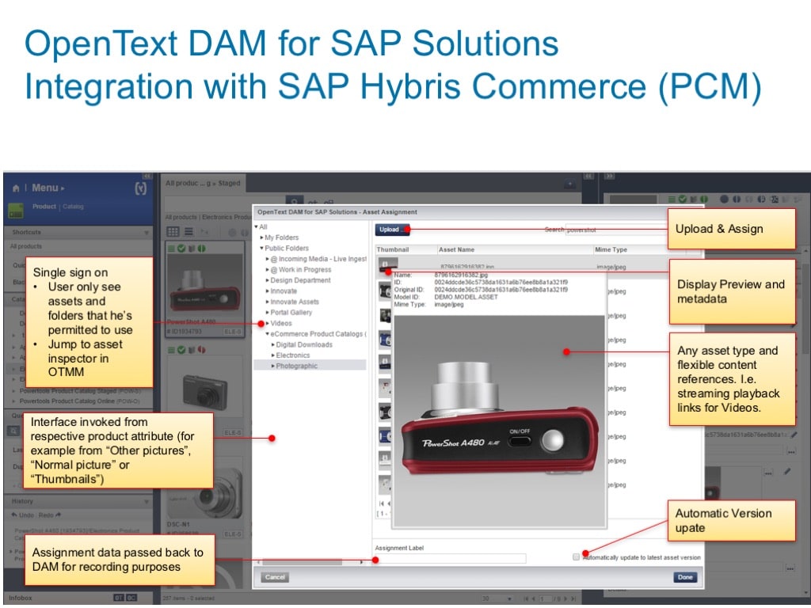Select the first asset thumbnail in the list
Screen dimensions: 811x608
pyautogui.click(x=387, y=266)
